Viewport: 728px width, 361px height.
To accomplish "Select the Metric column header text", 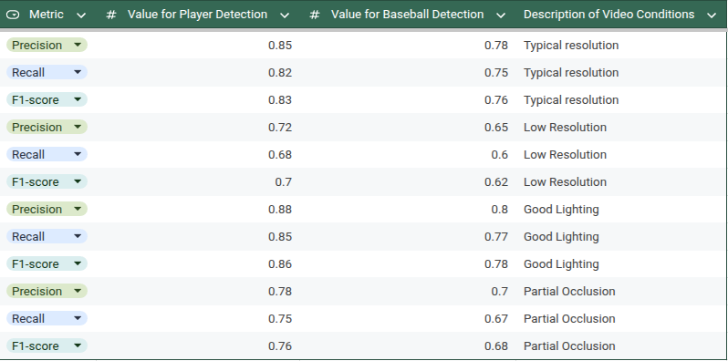I will click(47, 15).
